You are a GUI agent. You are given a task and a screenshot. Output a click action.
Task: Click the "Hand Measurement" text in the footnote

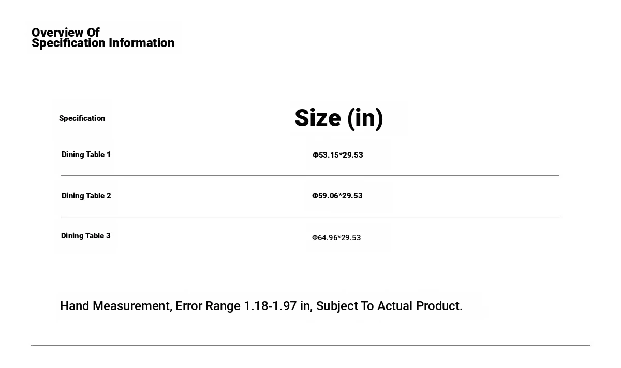pyautogui.click(x=115, y=306)
